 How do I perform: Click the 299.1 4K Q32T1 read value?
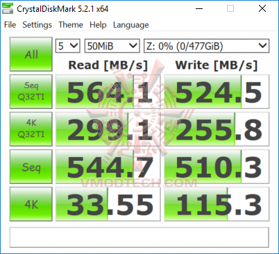click(x=108, y=129)
